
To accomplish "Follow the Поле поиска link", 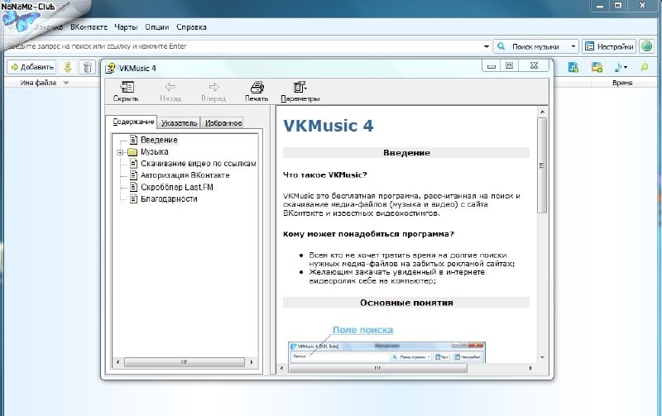I will pyautogui.click(x=362, y=330).
